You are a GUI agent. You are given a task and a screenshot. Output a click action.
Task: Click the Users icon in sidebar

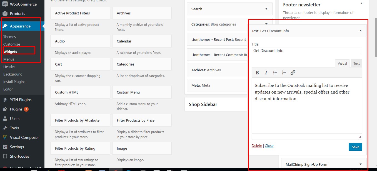pyautogui.click(x=5, y=119)
